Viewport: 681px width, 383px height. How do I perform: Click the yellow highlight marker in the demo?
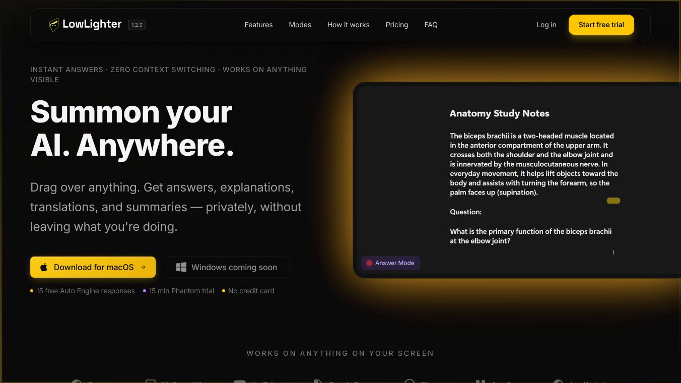[x=613, y=201]
